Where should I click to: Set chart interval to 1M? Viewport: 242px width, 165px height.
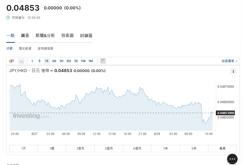pyautogui.click(x=91, y=61)
